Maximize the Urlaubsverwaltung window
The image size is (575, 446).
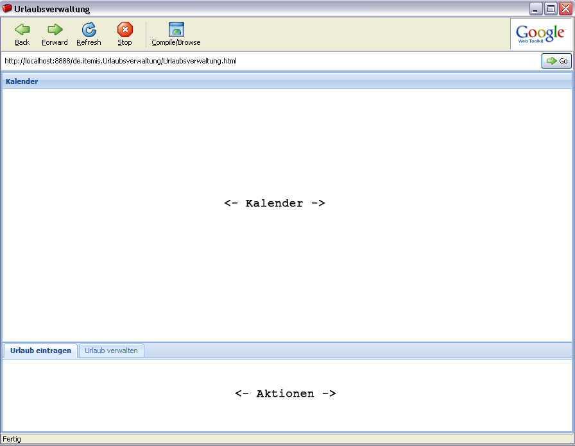point(551,9)
